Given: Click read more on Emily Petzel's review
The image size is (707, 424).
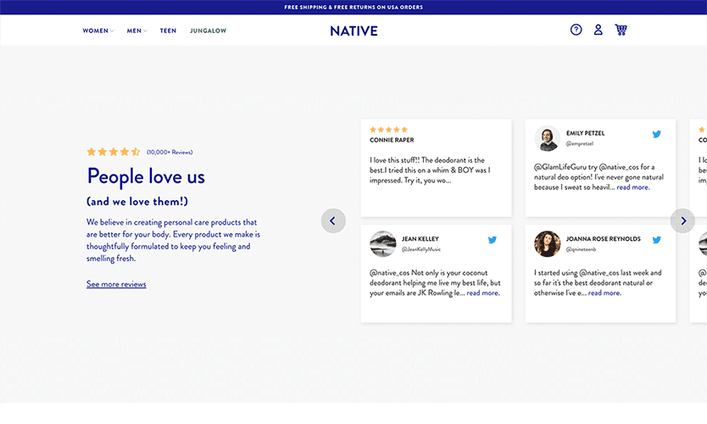Looking at the screenshot, I should (633, 187).
